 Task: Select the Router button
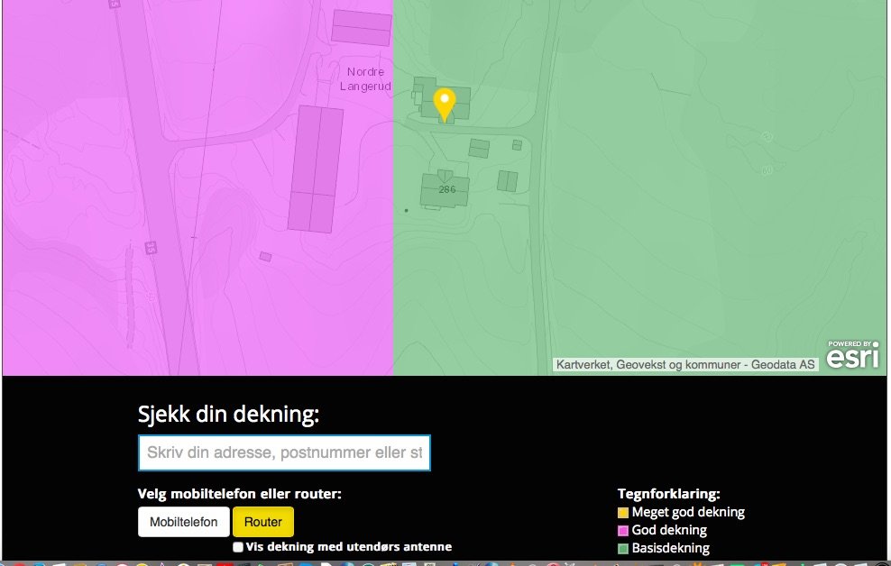tap(263, 522)
